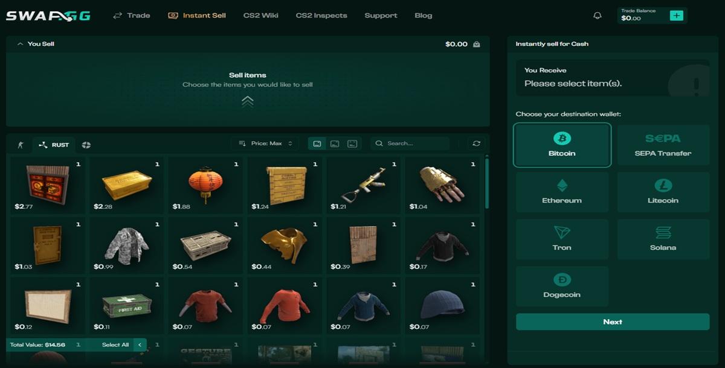The image size is (725, 368).
Task: Select the $0.44 gold chest plate
Action: 285,246
